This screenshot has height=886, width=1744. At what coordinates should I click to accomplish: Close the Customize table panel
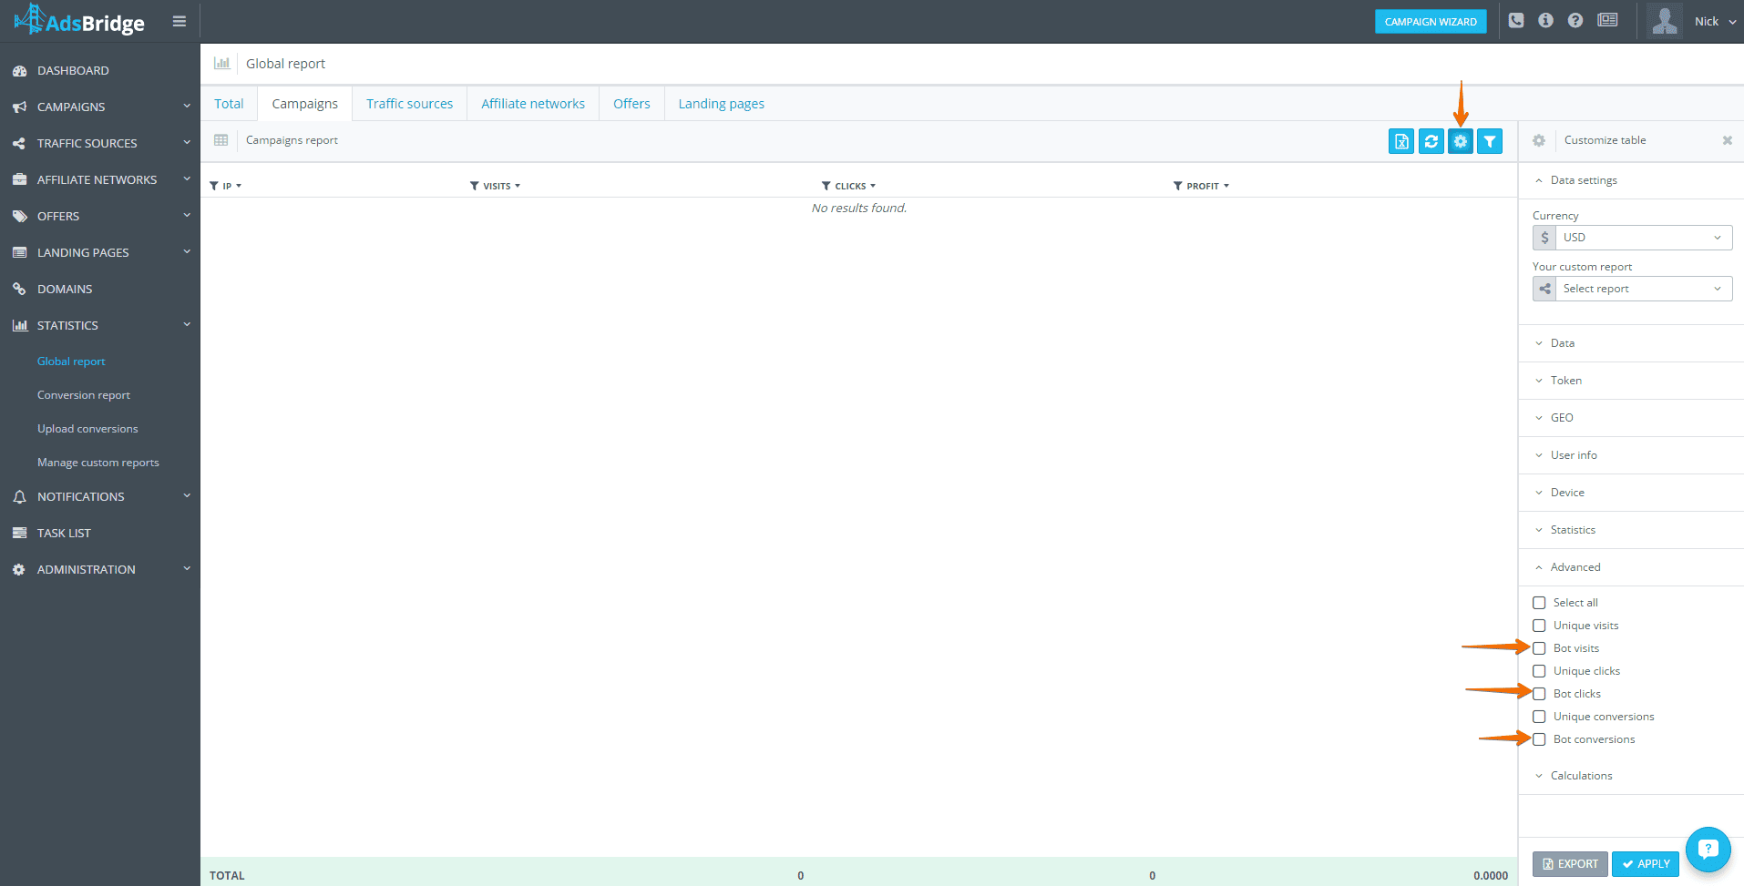1727,140
